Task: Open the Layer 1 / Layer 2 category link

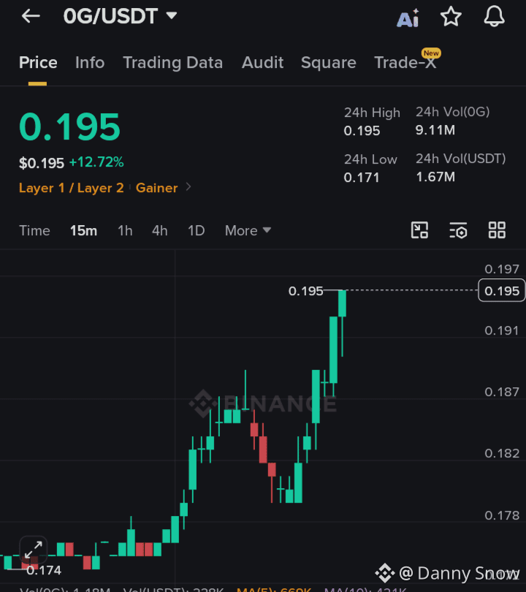Action: coord(72,188)
